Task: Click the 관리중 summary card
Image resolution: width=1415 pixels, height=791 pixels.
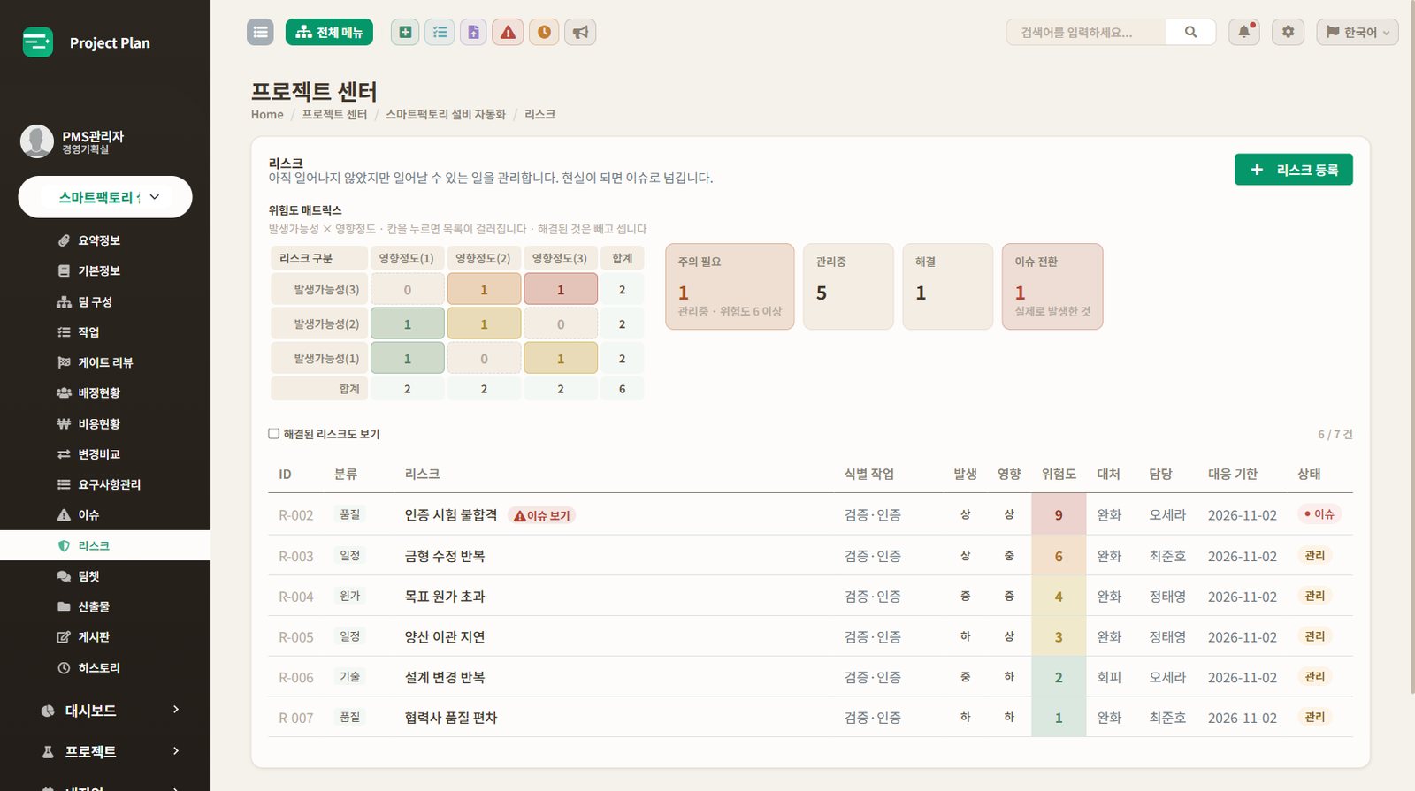Action: point(848,286)
